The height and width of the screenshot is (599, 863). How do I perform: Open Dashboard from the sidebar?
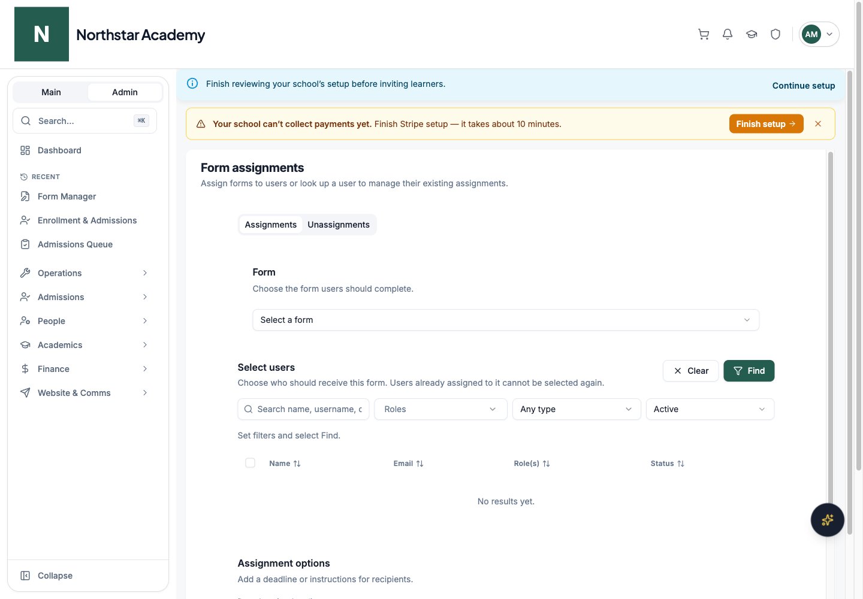tap(85, 150)
